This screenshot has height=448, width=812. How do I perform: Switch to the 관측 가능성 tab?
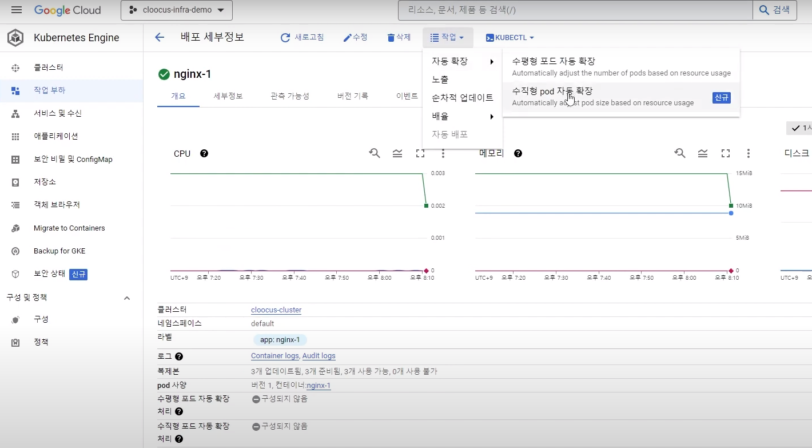(x=290, y=96)
